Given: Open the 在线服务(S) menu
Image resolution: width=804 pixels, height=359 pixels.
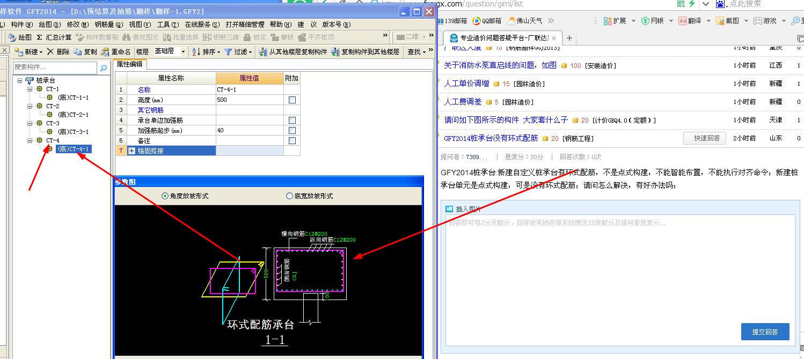Looking at the screenshot, I should tap(202, 25).
